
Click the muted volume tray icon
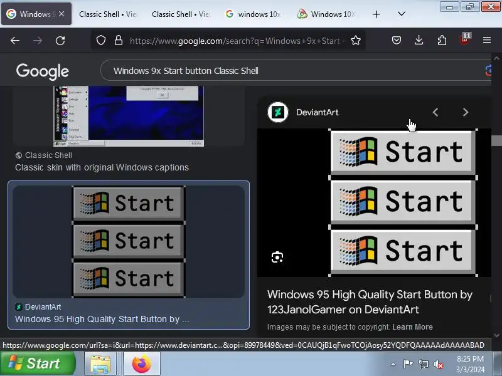438,364
